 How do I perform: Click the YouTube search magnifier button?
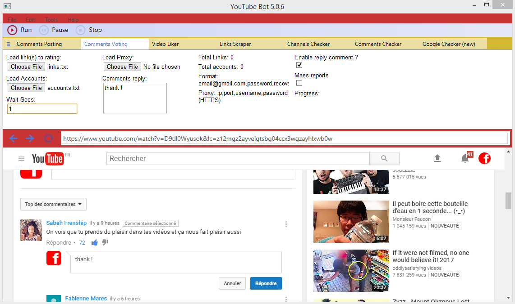(384, 159)
